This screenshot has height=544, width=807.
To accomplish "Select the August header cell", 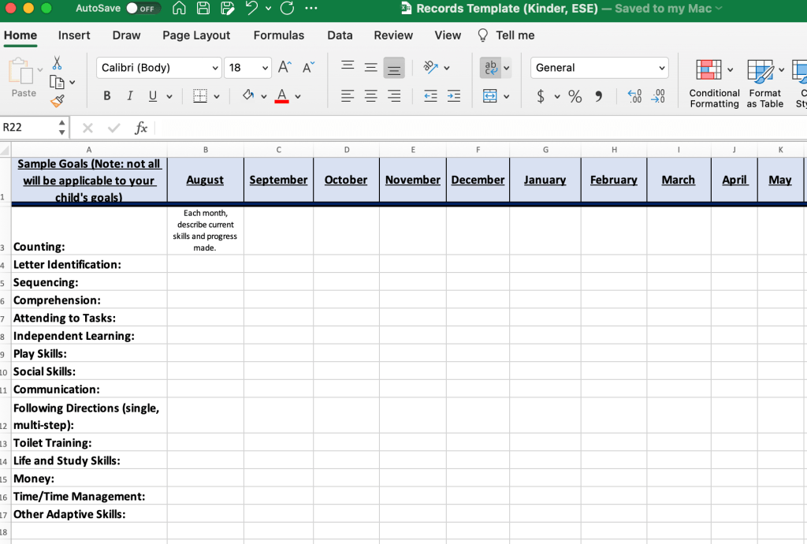I will click(x=205, y=180).
